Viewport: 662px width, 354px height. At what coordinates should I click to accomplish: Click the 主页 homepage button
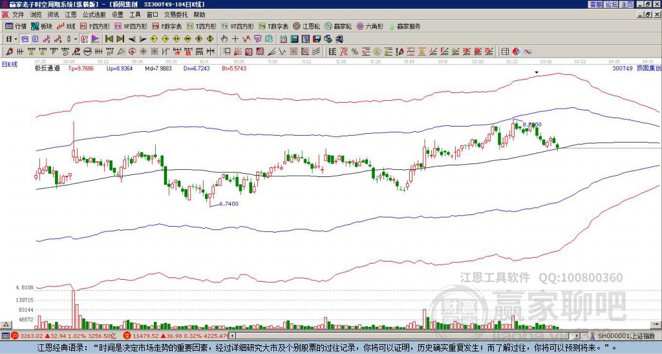click(627, 5)
